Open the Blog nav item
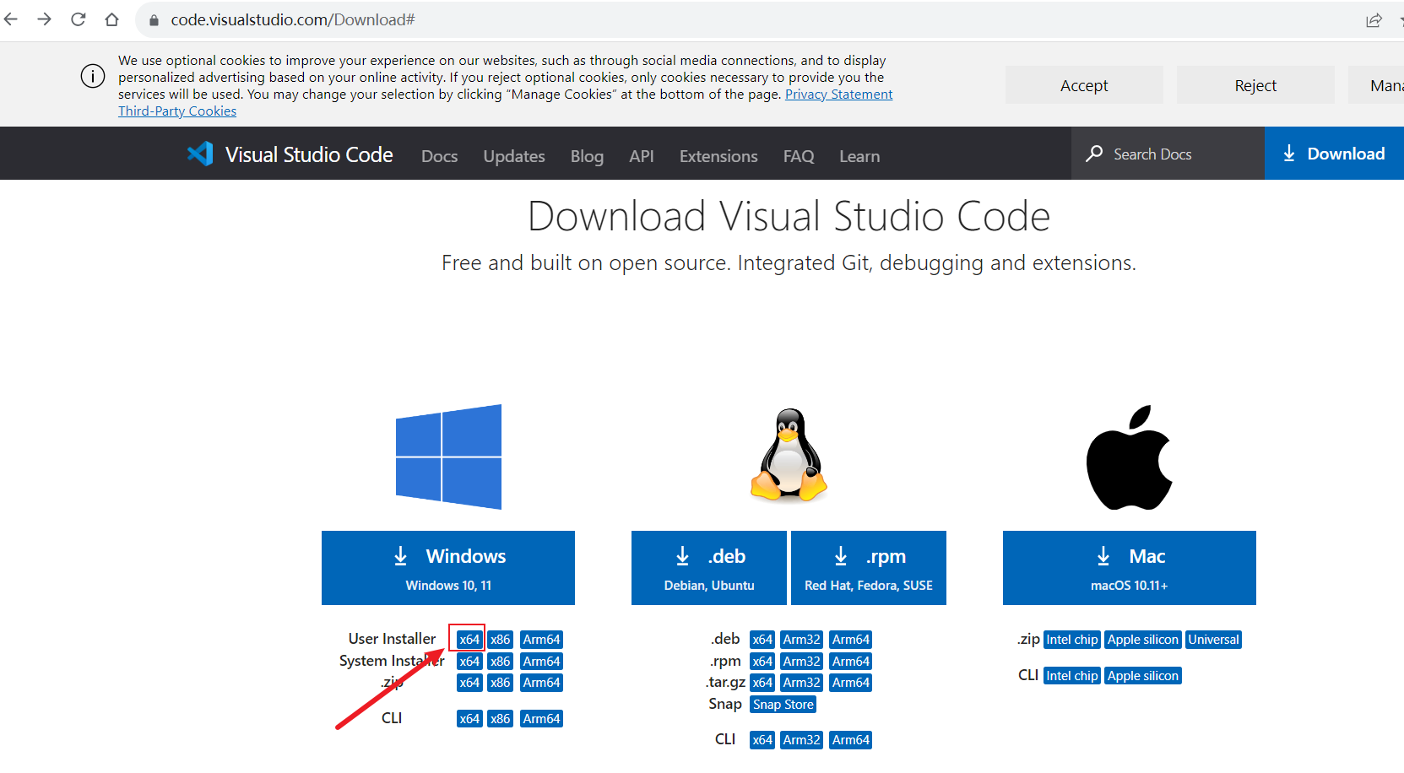 point(587,156)
